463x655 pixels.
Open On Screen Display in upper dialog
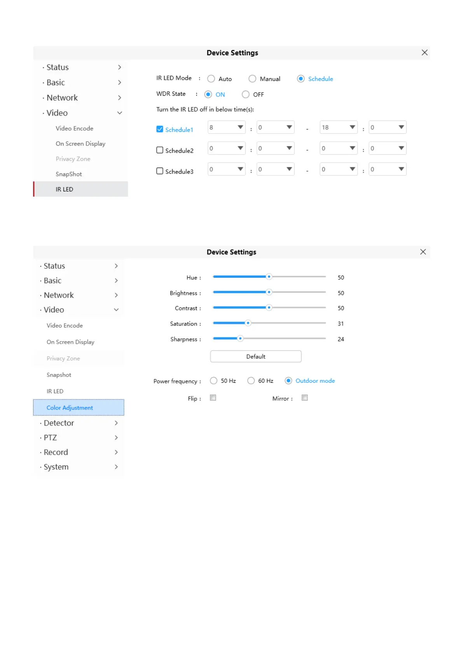coord(80,144)
